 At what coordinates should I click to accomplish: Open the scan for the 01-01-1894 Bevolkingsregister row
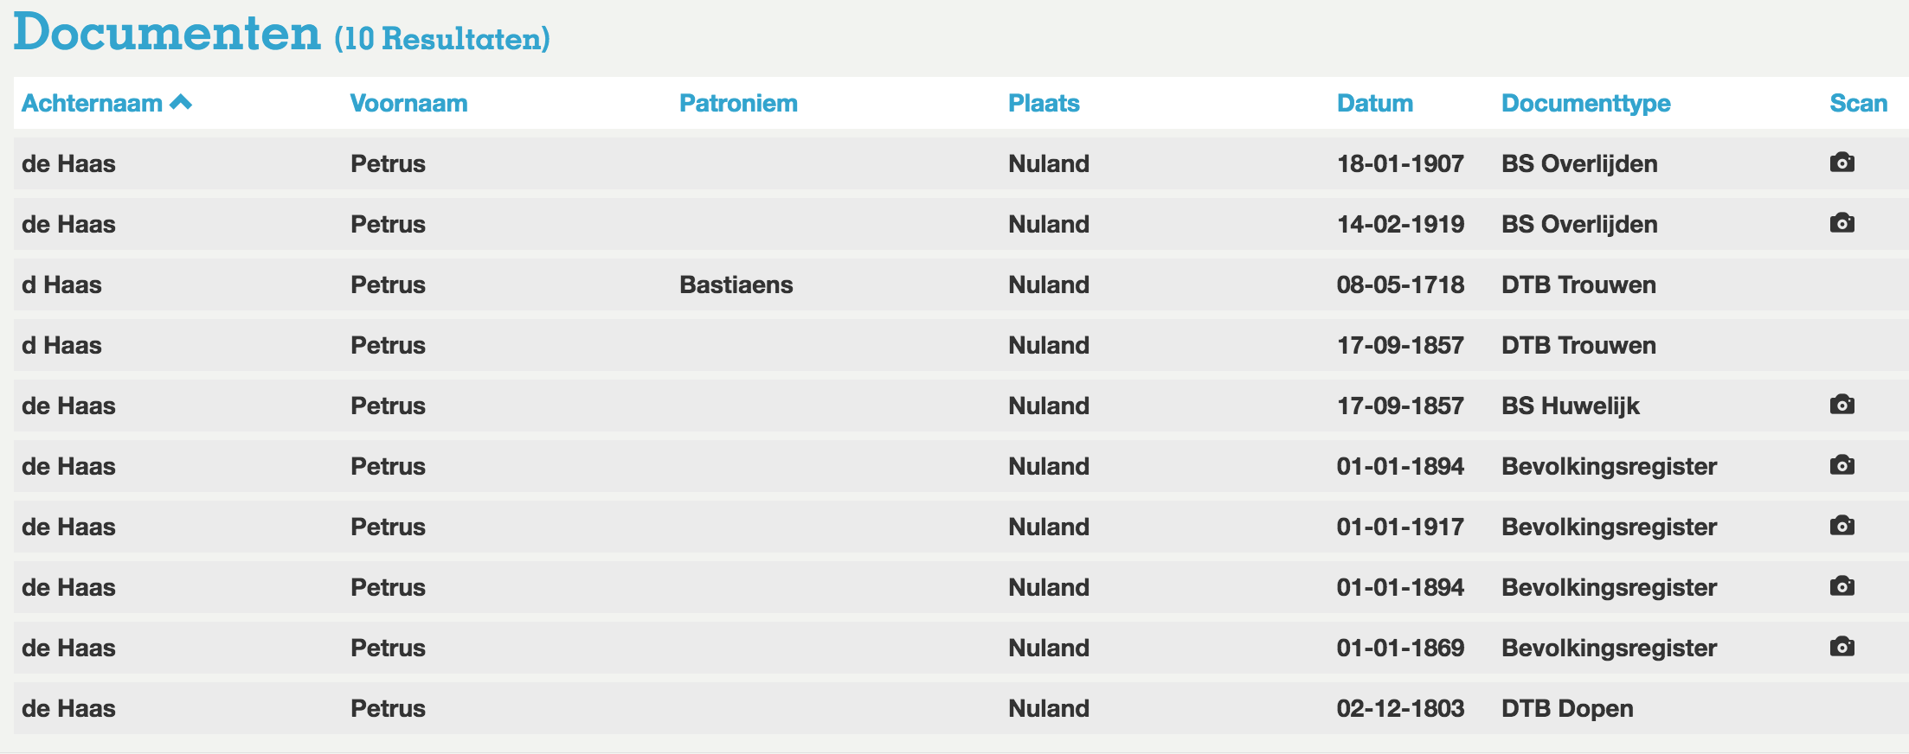[x=1842, y=464]
